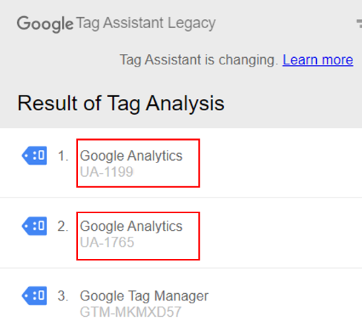Image resolution: width=362 pixels, height=333 pixels.
Task: Open the Google Tag Manager tag result
Action: (144, 296)
